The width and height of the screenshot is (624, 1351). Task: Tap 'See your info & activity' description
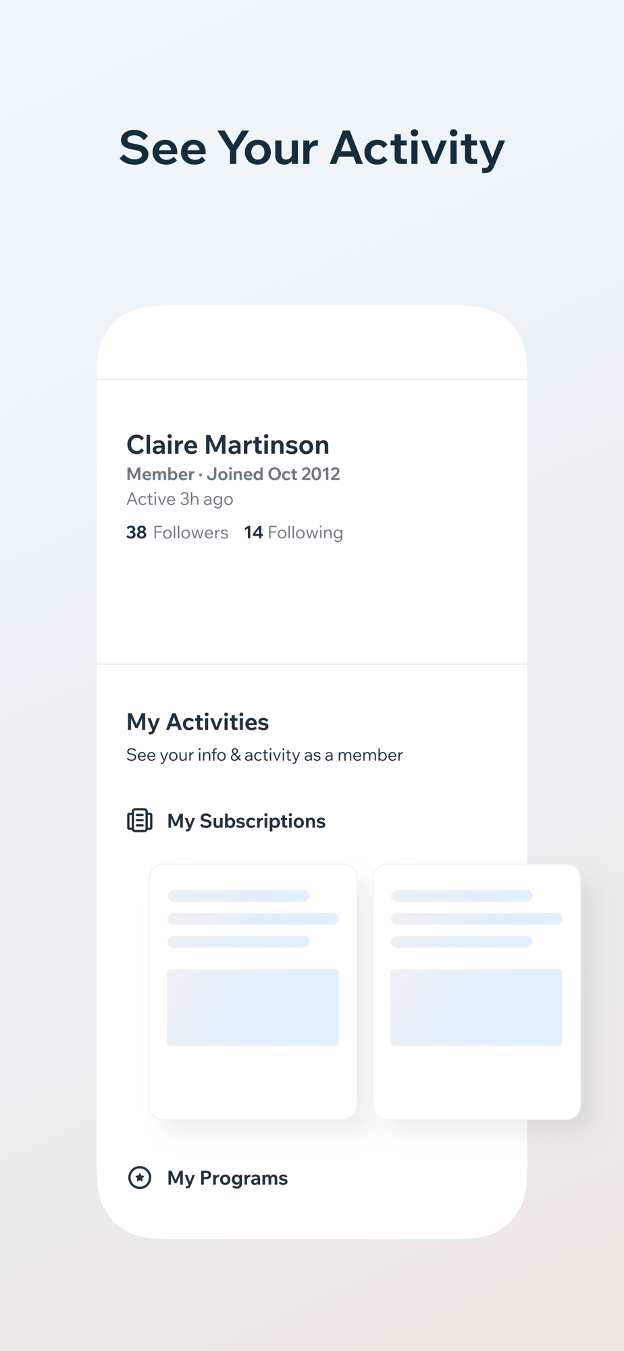pos(265,755)
